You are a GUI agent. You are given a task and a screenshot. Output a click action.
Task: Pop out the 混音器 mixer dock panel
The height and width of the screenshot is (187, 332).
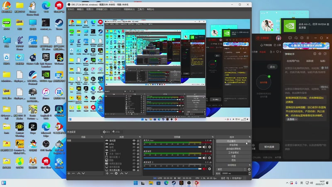[x=212, y=137]
